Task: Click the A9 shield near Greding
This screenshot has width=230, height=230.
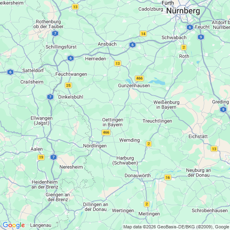Action: tap(223, 110)
